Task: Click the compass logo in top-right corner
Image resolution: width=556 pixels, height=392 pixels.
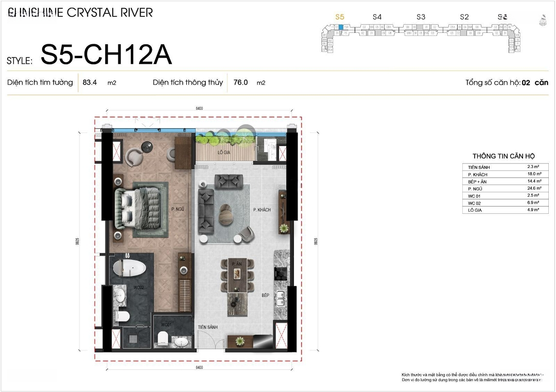Action: tap(542, 20)
